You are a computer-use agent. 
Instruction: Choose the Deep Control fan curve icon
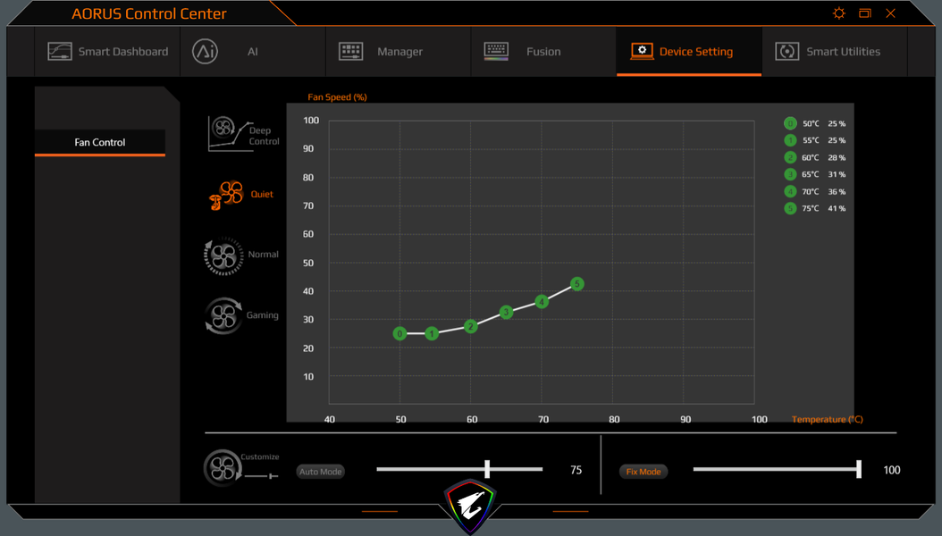[x=230, y=134]
